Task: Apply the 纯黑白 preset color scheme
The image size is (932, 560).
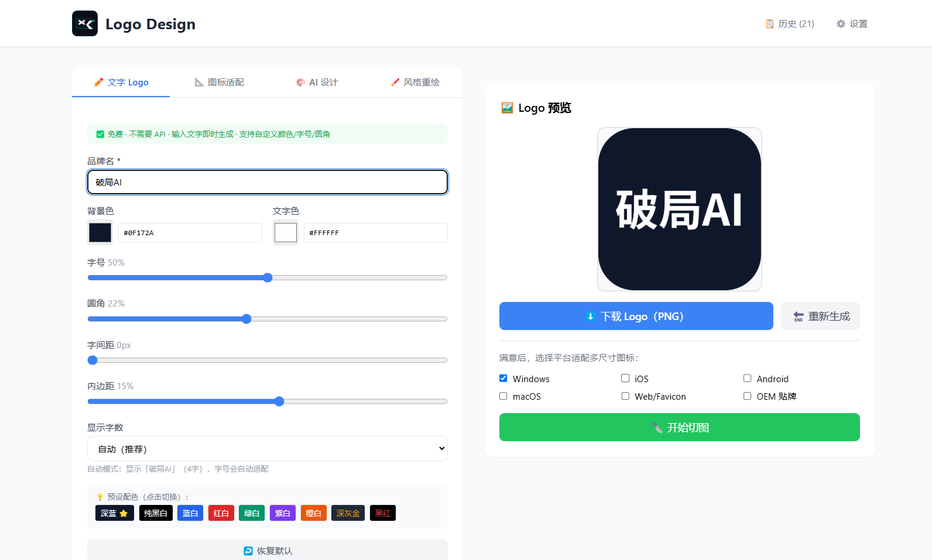Action: (x=156, y=513)
